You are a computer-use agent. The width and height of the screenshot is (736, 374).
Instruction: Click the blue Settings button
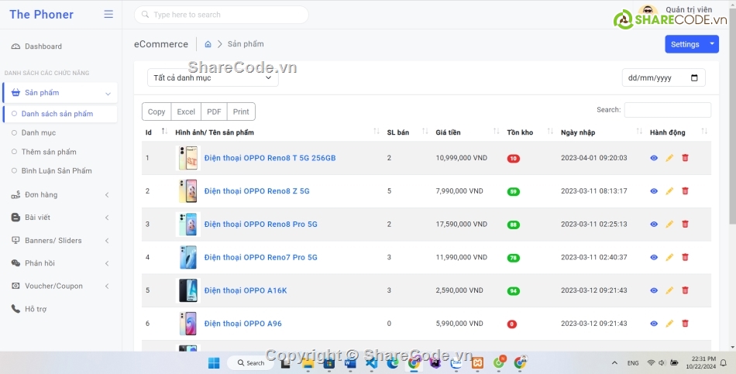coord(685,44)
